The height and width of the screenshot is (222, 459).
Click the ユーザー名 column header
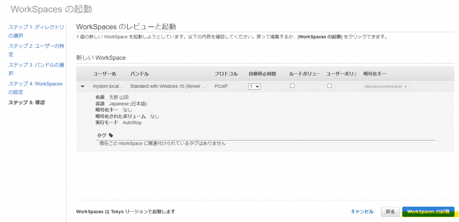coord(104,73)
